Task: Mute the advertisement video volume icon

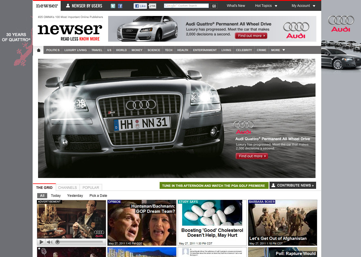Action: (50, 242)
